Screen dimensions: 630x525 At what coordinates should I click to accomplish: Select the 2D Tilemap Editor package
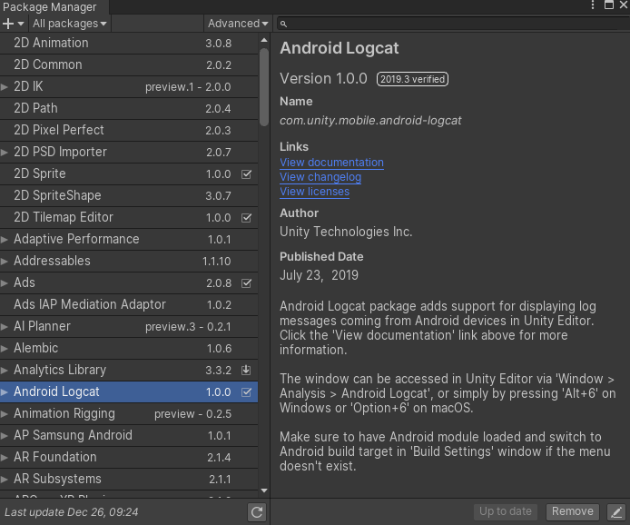129,217
